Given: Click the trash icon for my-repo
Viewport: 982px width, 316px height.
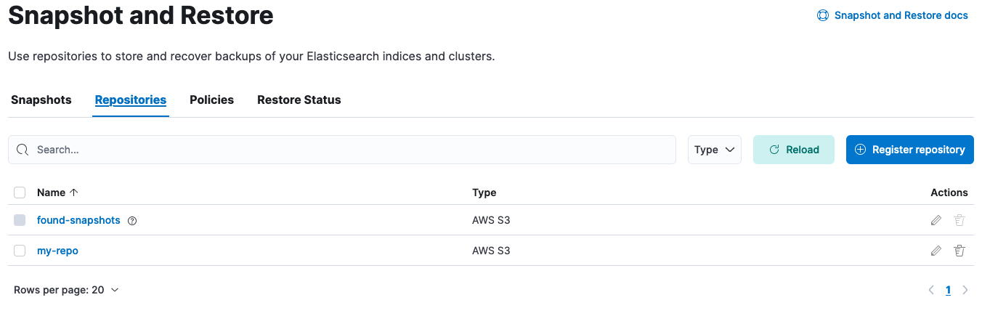Looking at the screenshot, I should [x=959, y=251].
